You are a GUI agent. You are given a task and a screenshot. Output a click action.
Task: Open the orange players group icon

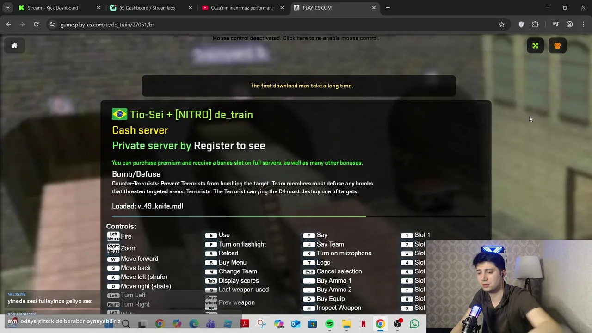point(557,45)
